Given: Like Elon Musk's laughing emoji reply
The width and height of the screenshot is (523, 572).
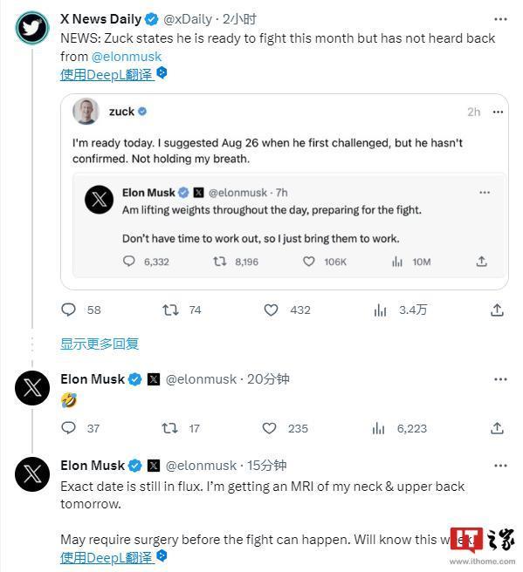Looking at the screenshot, I should [270, 428].
